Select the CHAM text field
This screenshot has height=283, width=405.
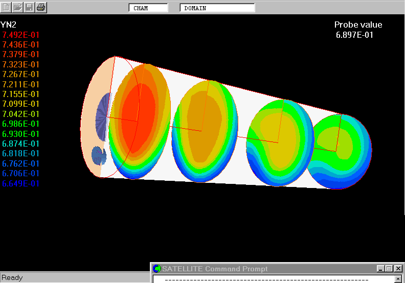148,8
